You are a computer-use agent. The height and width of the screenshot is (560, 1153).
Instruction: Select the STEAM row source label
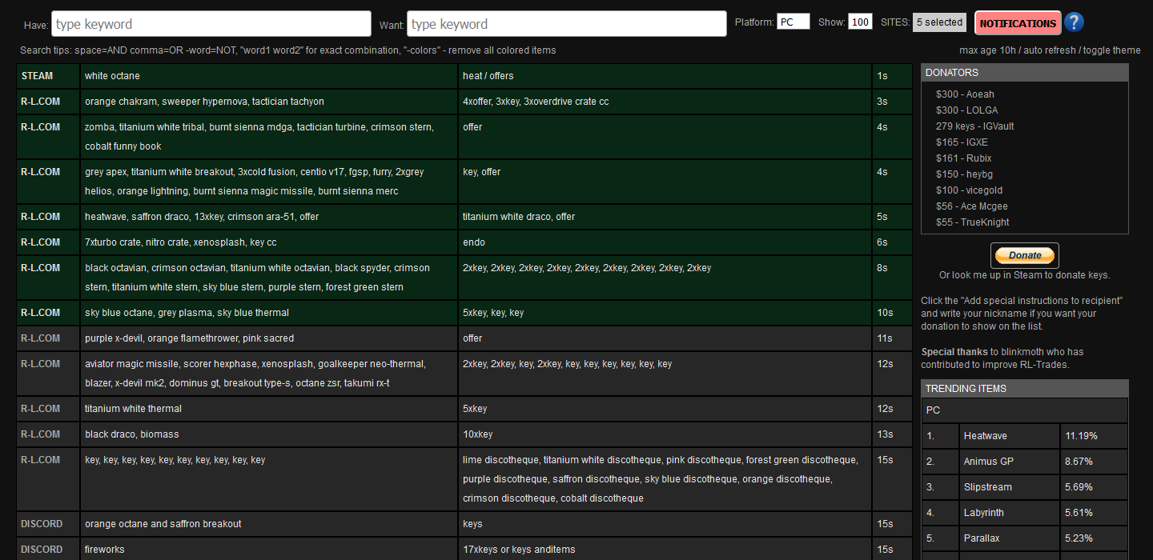(38, 76)
